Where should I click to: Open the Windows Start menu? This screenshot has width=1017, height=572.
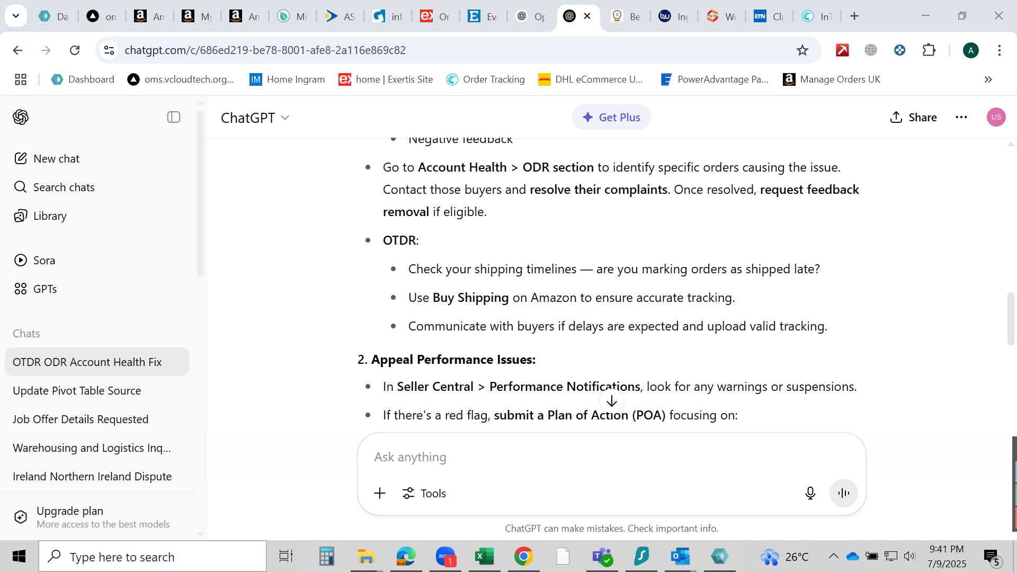tap(19, 556)
